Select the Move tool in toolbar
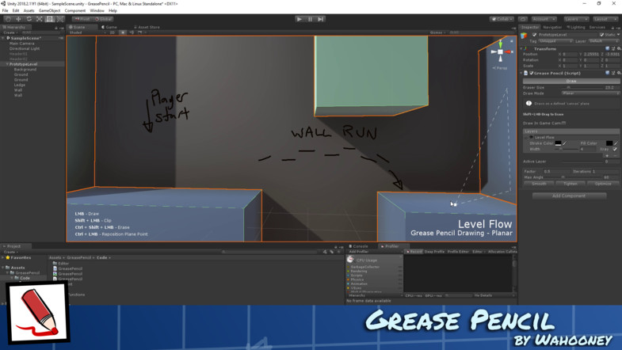 (18, 19)
